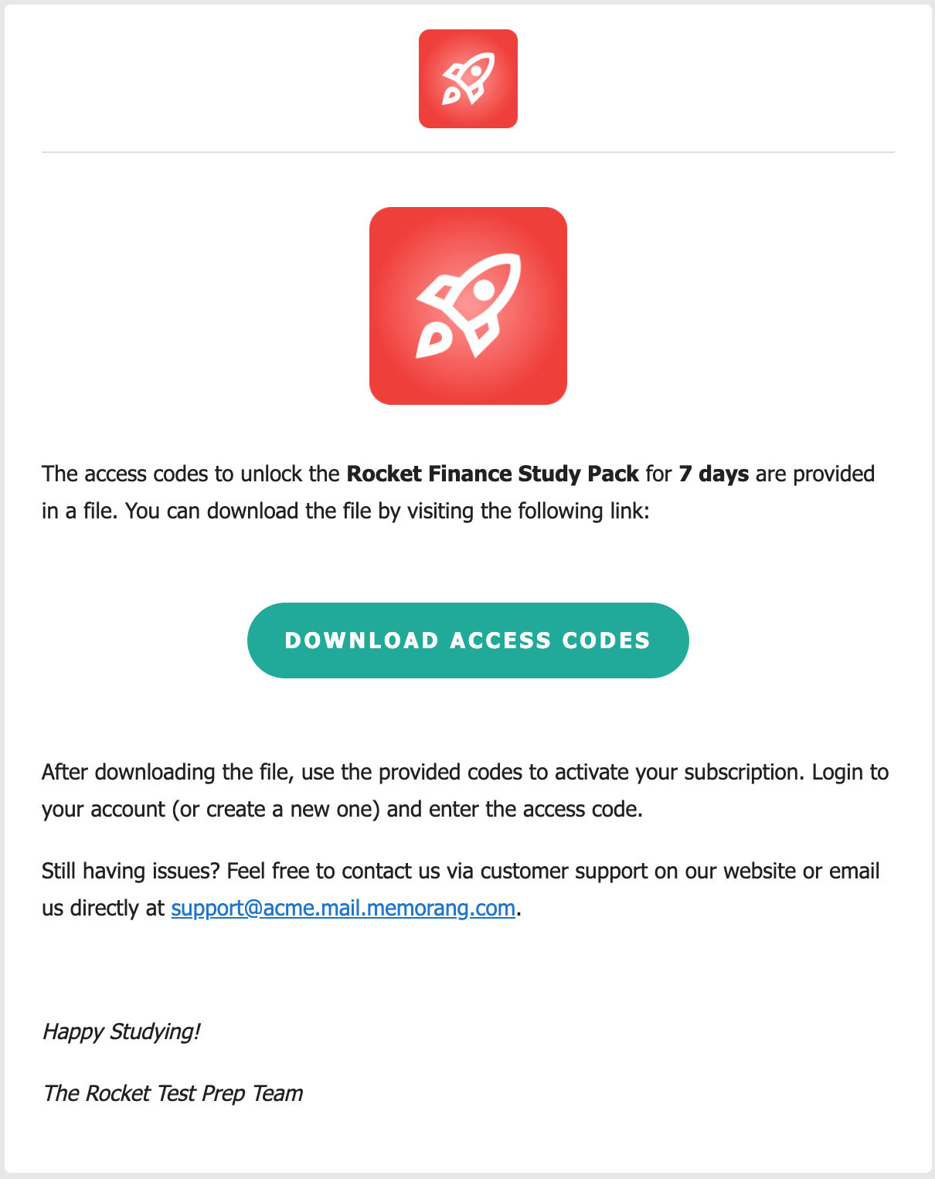
Task: Click the Happy Studying! sign-off
Action: (x=121, y=1031)
